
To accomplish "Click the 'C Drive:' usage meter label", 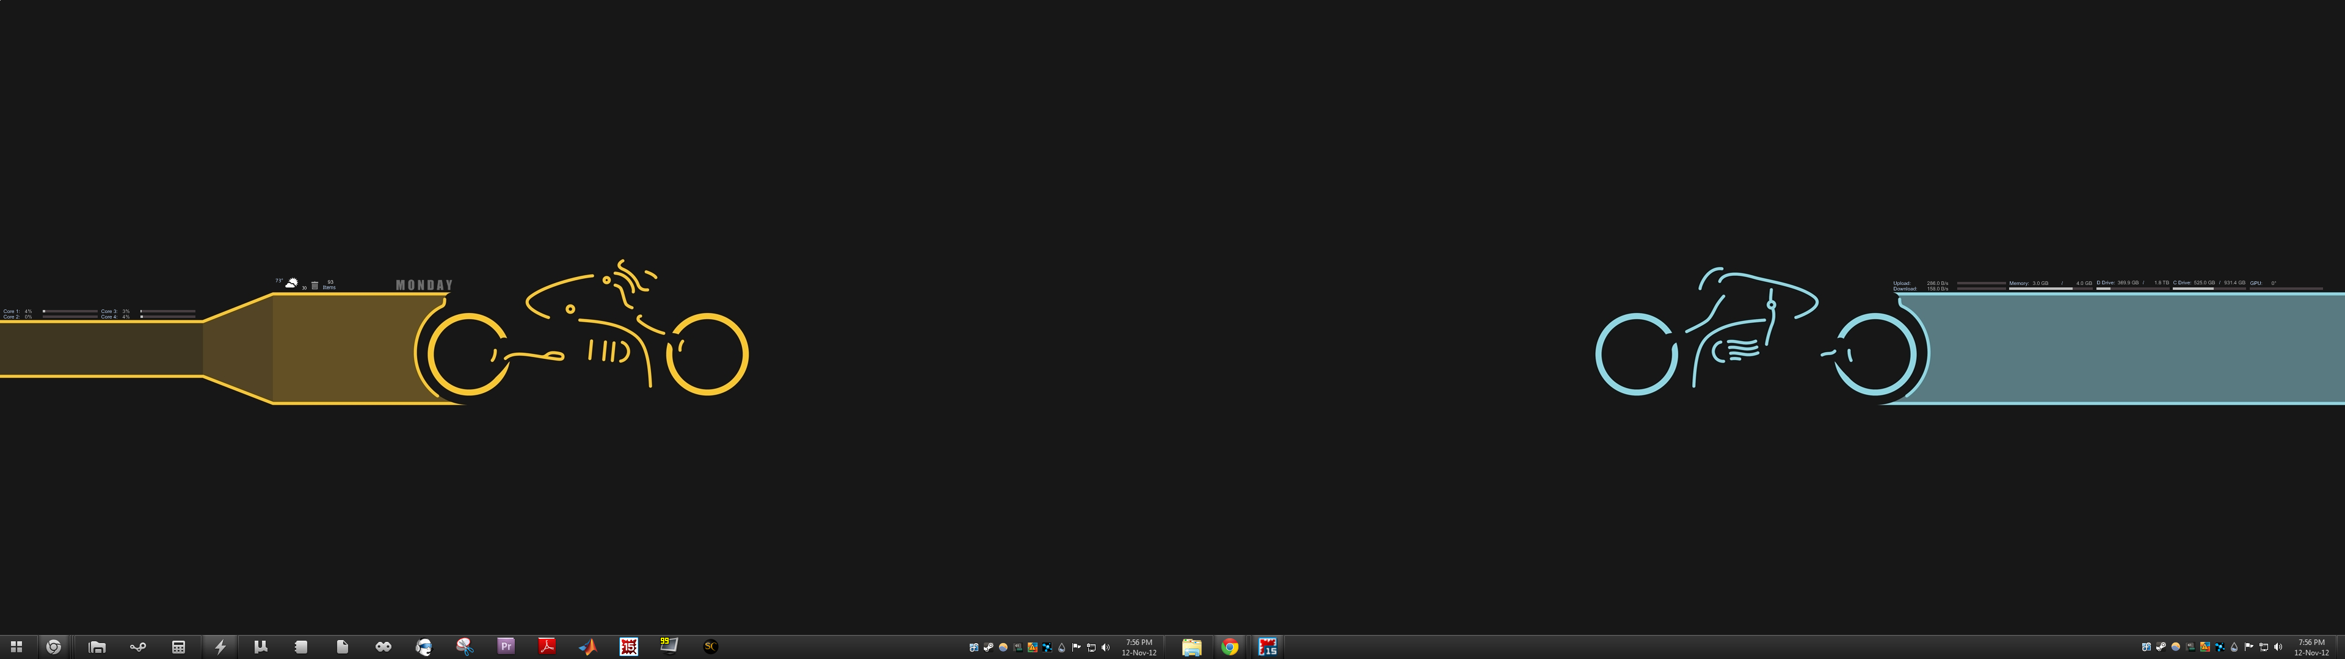I will [x=2182, y=283].
